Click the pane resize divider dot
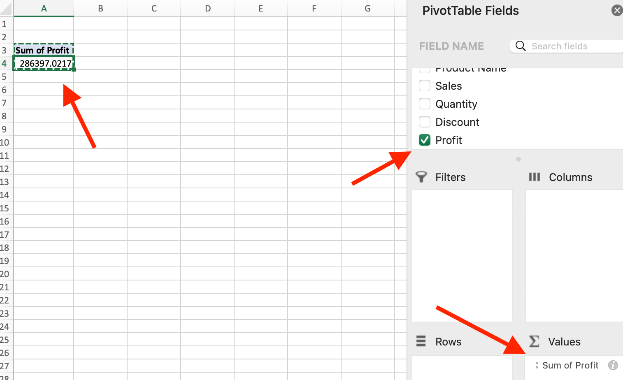623x380 pixels. tap(518, 159)
